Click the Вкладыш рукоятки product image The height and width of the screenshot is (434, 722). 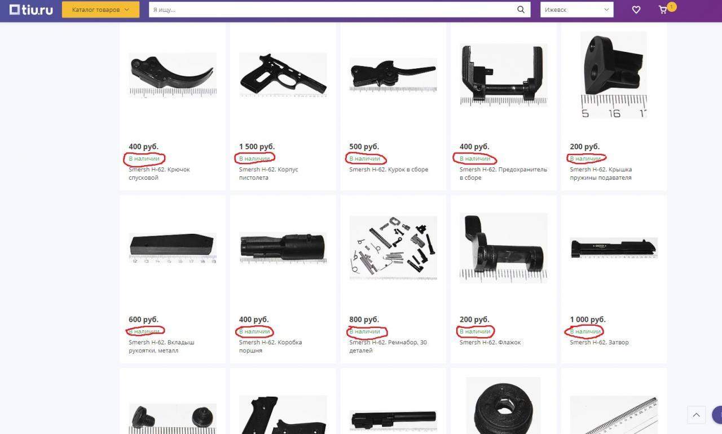(x=173, y=248)
